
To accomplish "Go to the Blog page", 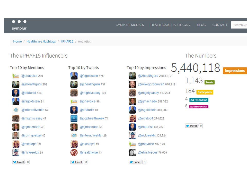I will (201, 25).
